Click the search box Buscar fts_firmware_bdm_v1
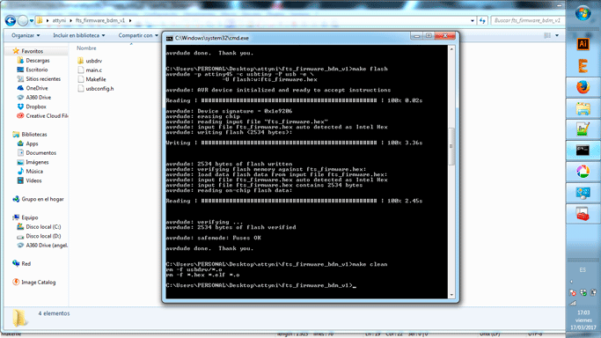Image resolution: width=601 pixels, height=338 pixels. pyautogui.click(x=527, y=21)
